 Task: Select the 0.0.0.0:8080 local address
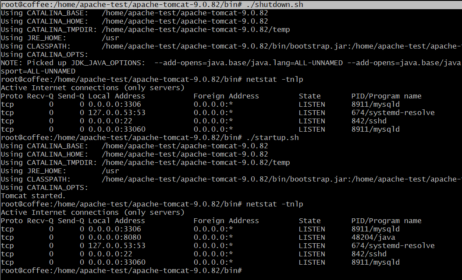coord(114,237)
